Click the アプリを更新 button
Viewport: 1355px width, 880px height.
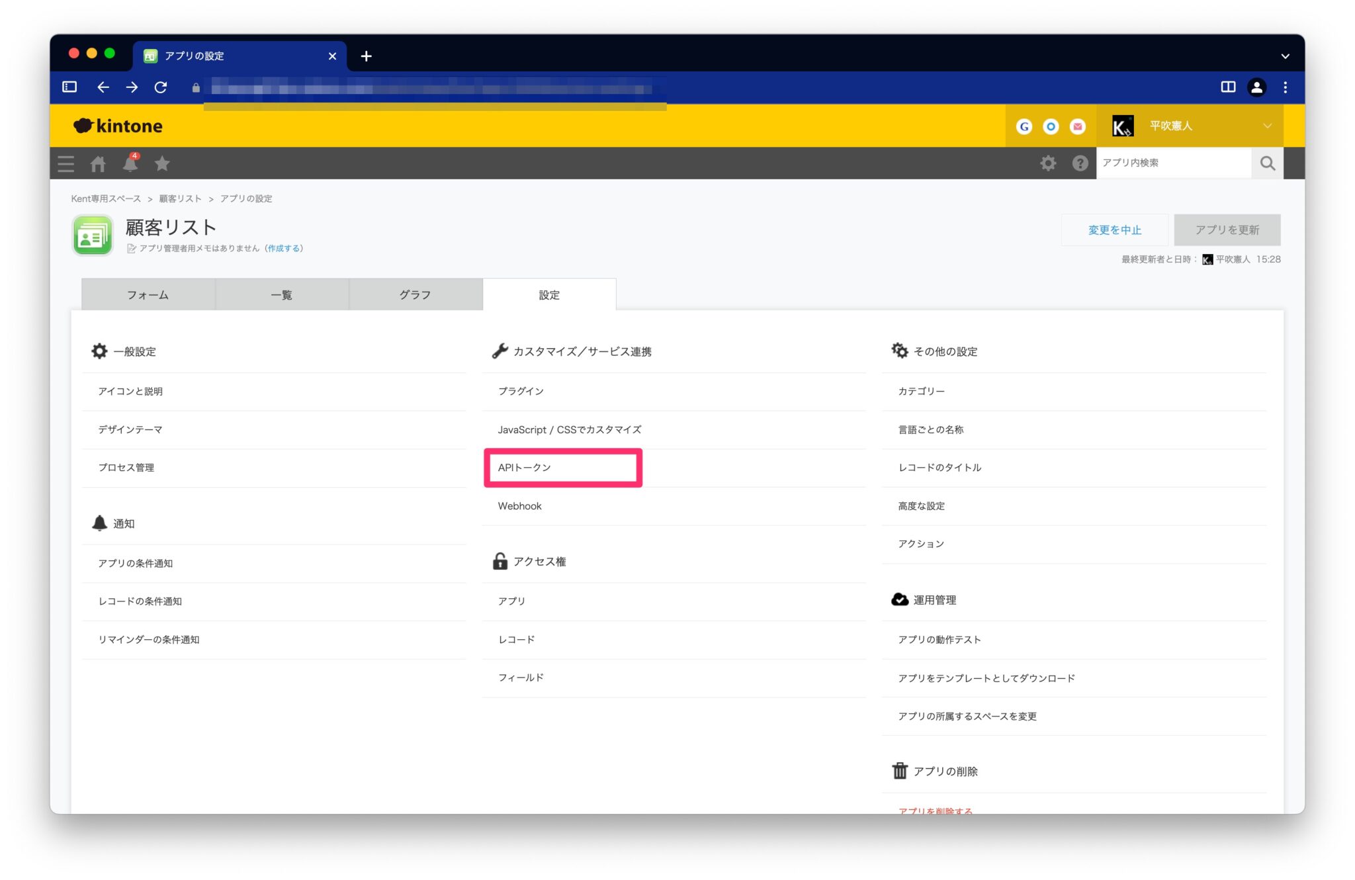click(x=1227, y=230)
